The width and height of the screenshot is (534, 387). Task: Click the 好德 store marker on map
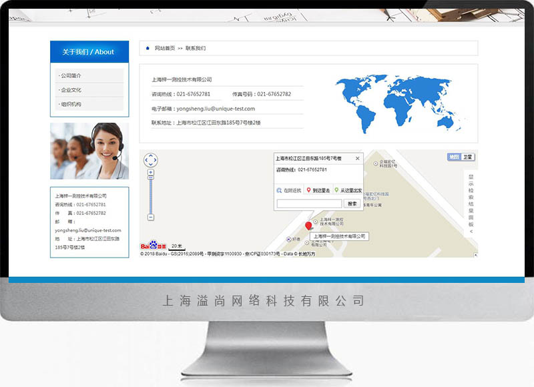288,239
